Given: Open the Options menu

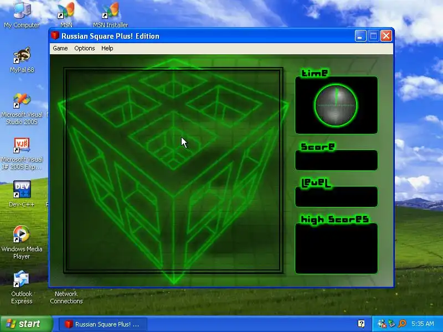Looking at the screenshot, I should tap(85, 48).
